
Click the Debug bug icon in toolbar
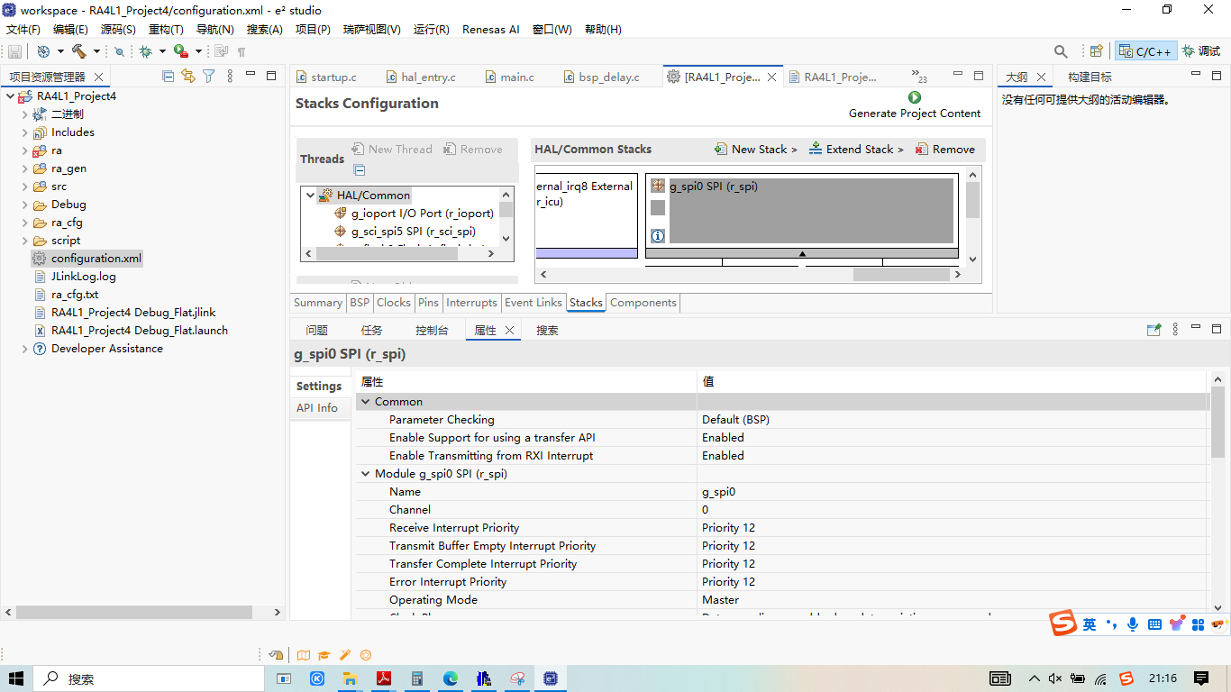point(145,51)
